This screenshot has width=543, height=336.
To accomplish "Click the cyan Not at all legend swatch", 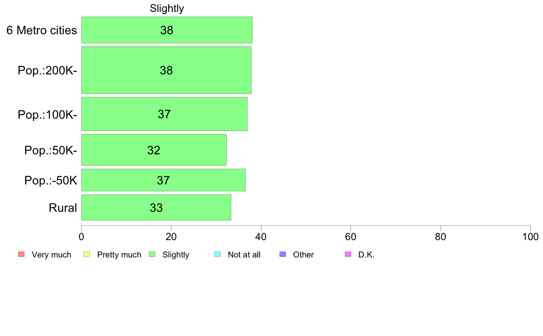I will click(218, 254).
